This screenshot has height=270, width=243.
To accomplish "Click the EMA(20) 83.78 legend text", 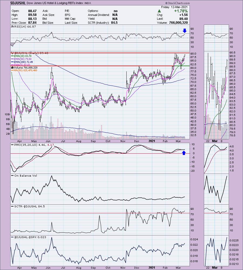I will coord(23,56).
